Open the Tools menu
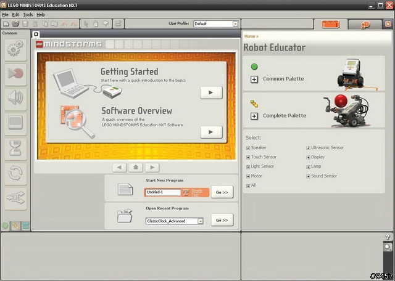Viewport: 395px width, 281px height. coord(28,15)
